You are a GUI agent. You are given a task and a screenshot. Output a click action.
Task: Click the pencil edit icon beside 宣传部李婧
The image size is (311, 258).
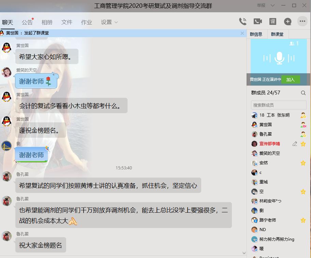click(295, 144)
